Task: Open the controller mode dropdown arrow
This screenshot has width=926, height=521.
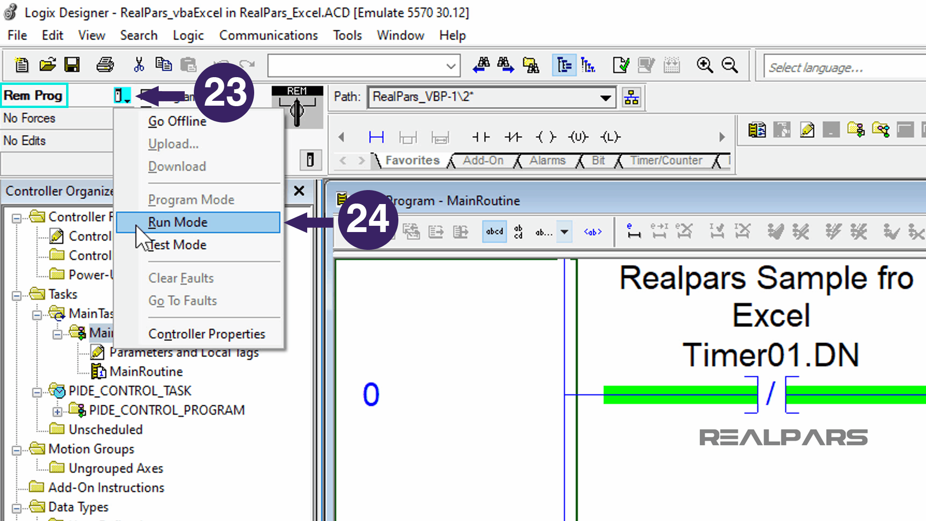Action: tap(126, 99)
